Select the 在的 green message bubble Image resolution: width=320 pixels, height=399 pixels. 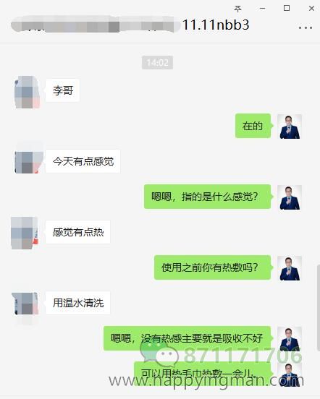tap(253, 126)
